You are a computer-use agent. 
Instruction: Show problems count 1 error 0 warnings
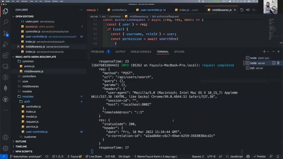click(x=58, y=156)
